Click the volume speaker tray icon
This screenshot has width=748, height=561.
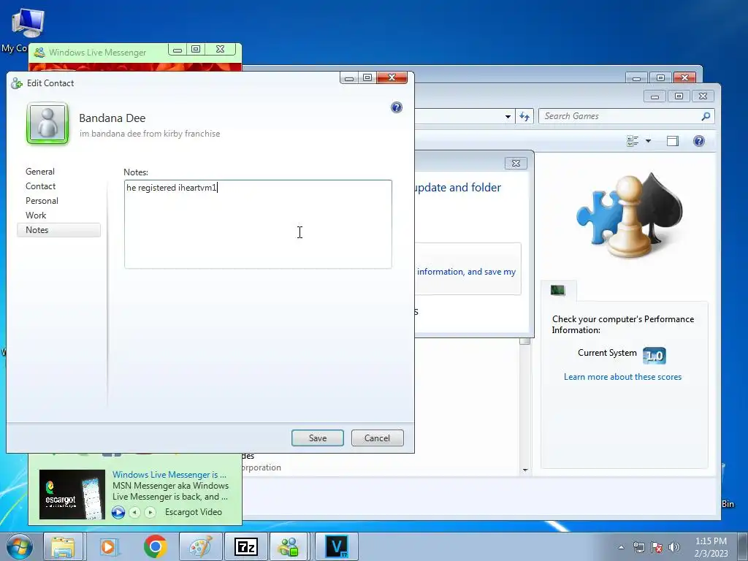tap(674, 547)
